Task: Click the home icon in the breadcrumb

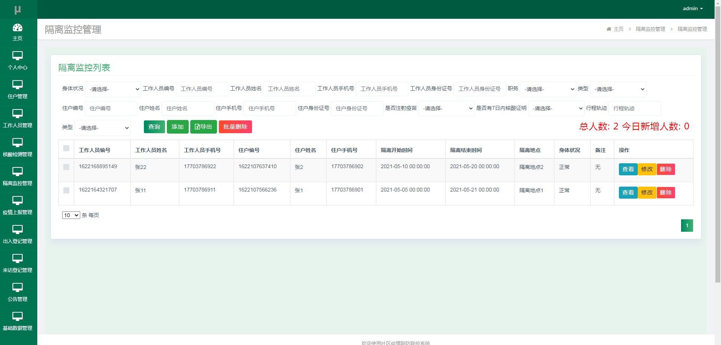Action: tap(609, 29)
